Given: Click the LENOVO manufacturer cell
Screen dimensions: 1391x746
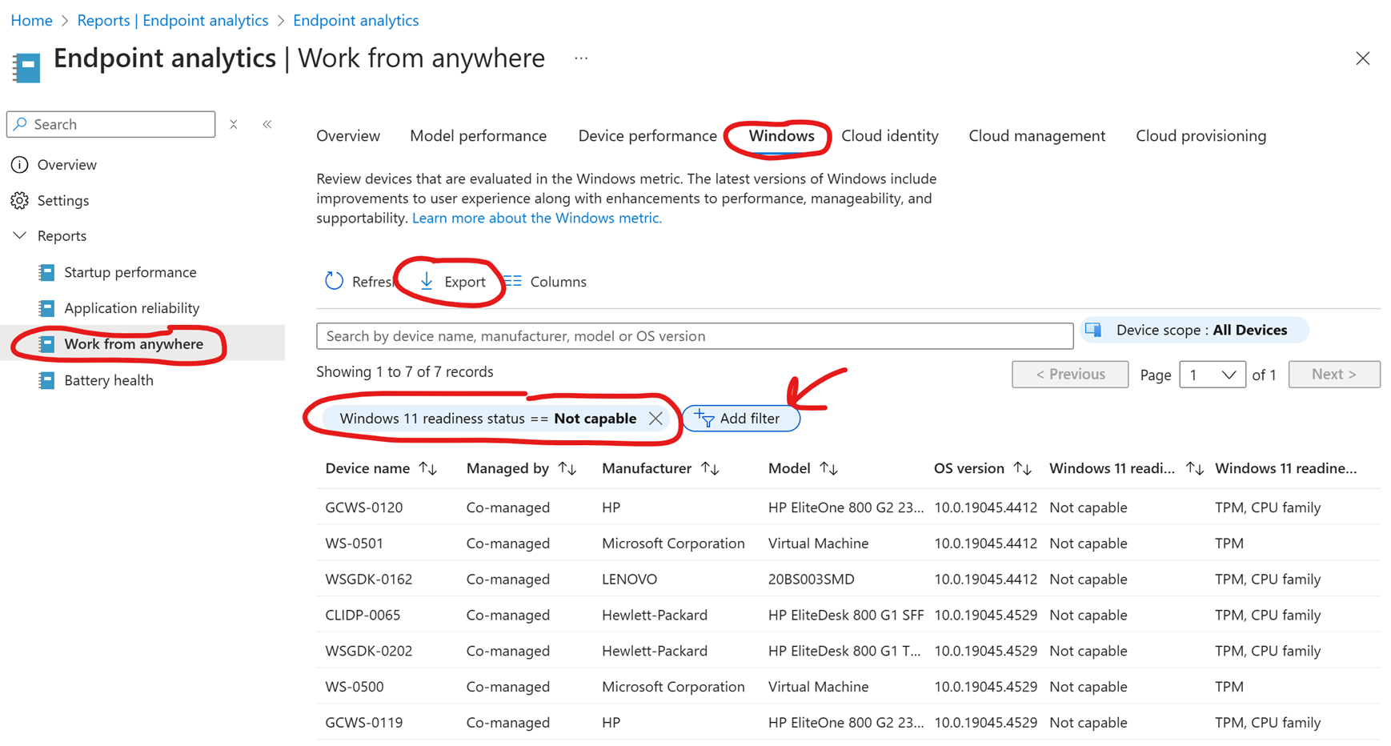Looking at the screenshot, I should click(630, 580).
